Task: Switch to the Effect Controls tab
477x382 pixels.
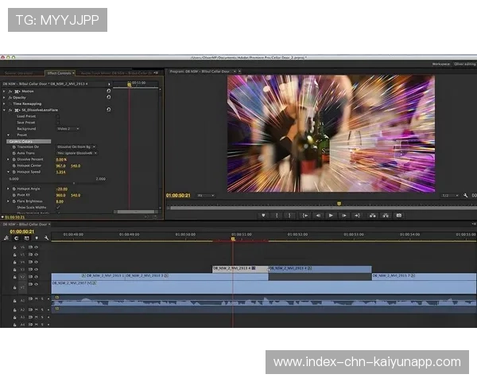Action: click(x=59, y=72)
